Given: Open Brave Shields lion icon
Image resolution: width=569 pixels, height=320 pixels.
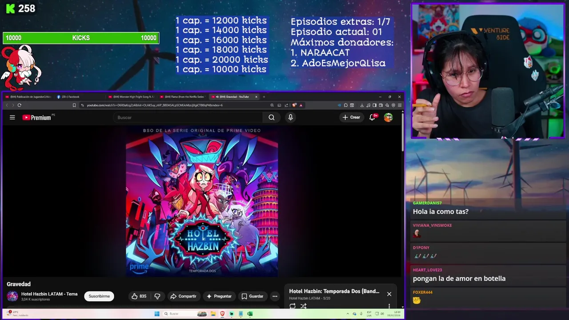Looking at the screenshot, I should coord(294,105).
